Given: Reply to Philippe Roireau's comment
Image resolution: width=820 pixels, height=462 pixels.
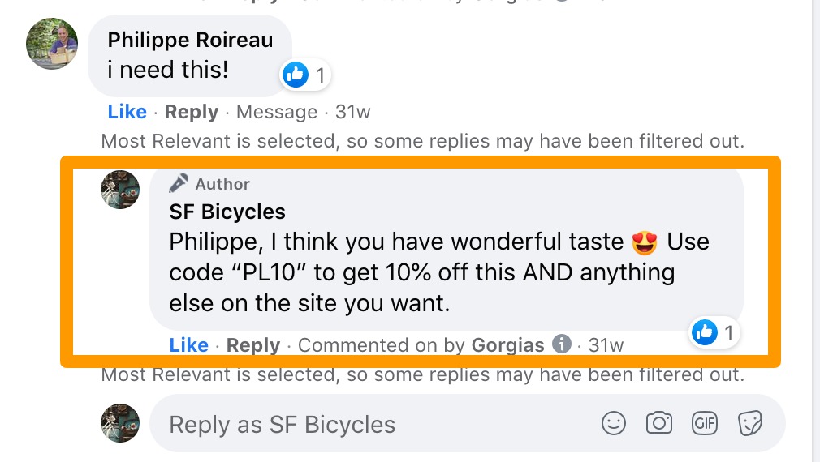Looking at the screenshot, I should tap(191, 112).
